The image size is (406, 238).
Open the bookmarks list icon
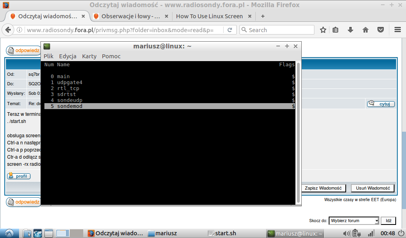[x=335, y=30]
